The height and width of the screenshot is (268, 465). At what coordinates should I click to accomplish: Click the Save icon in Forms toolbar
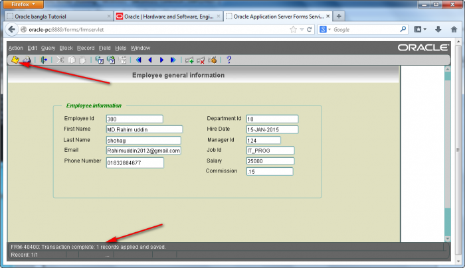pyautogui.click(x=14, y=60)
